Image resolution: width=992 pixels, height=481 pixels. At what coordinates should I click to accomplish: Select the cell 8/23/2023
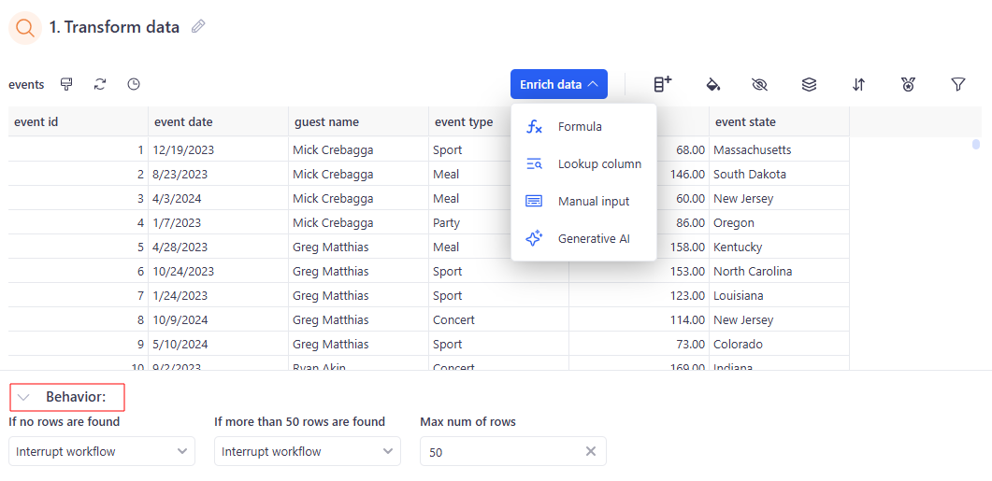[218, 174]
